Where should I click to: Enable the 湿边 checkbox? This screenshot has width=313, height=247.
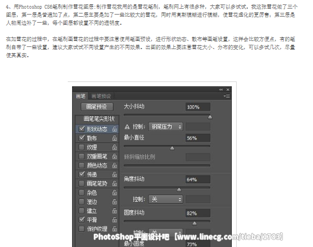[81, 202]
